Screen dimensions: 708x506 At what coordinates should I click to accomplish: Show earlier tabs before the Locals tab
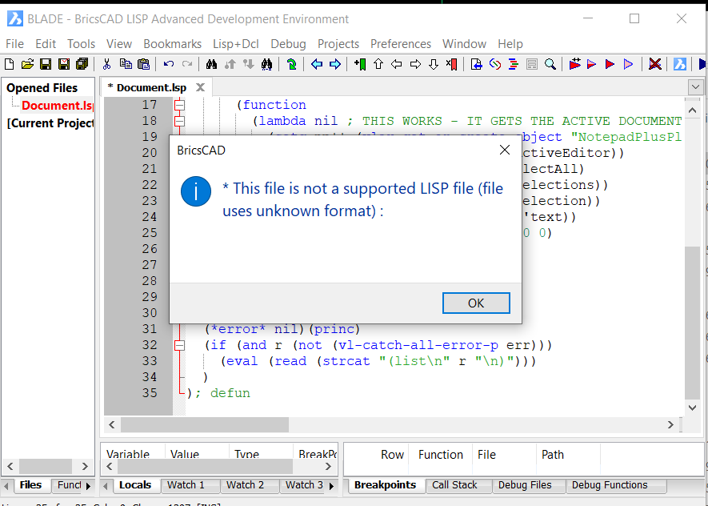(106, 486)
